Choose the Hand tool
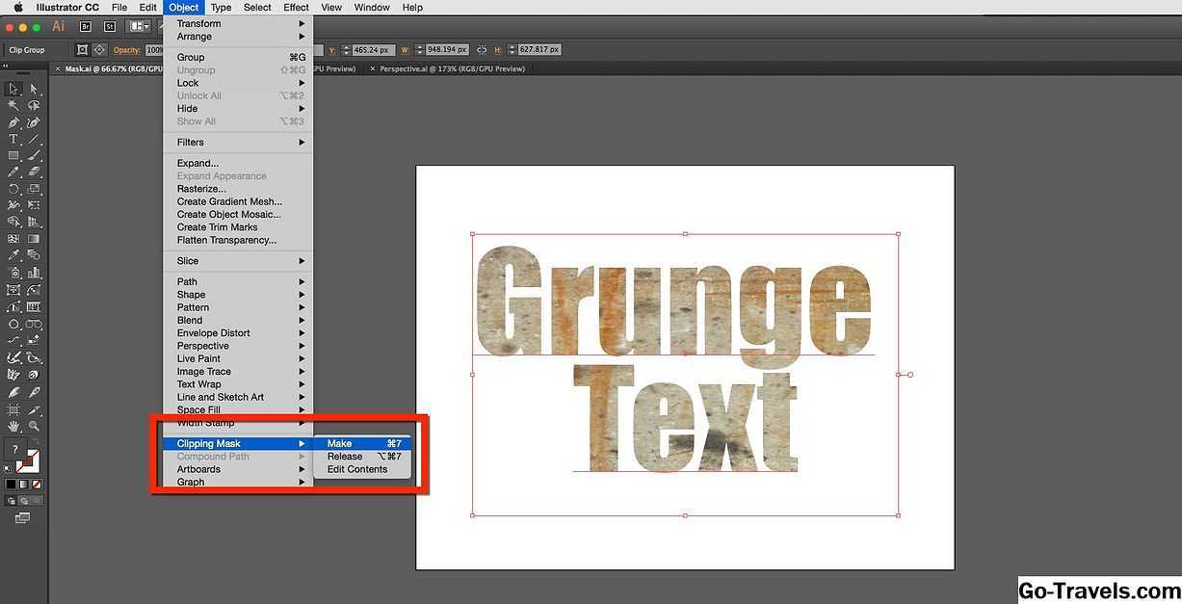This screenshot has height=604, width=1182. click(x=13, y=426)
